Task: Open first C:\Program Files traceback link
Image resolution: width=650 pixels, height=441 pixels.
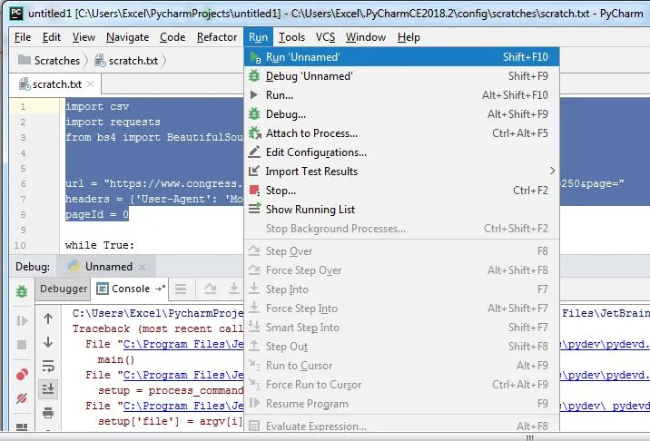Action: (183, 344)
